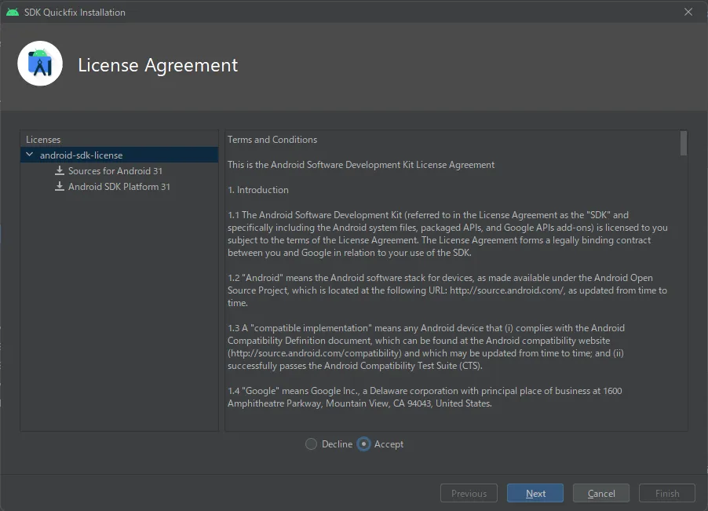Image resolution: width=708 pixels, height=511 pixels.
Task: Close the SDK Quickfix Installation dialog
Action: coord(688,12)
